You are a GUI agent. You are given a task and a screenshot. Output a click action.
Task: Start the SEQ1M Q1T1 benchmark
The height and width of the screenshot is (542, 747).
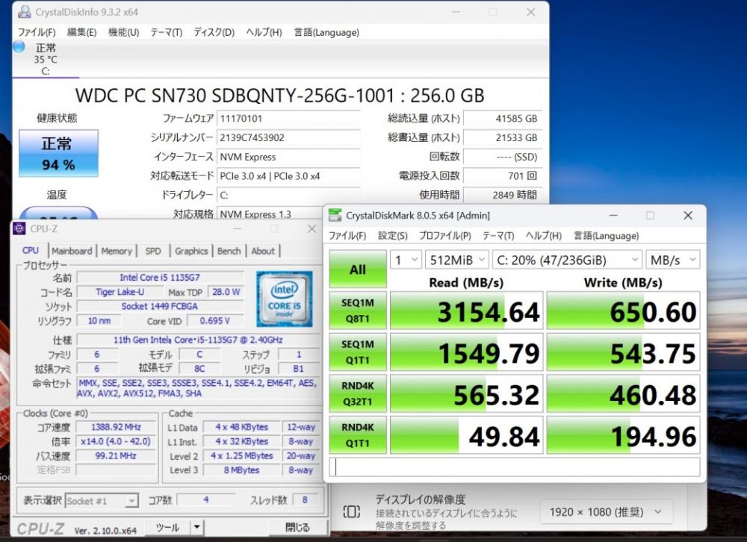tap(358, 352)
